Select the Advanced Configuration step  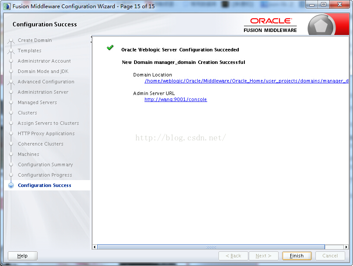pos(46,82)
